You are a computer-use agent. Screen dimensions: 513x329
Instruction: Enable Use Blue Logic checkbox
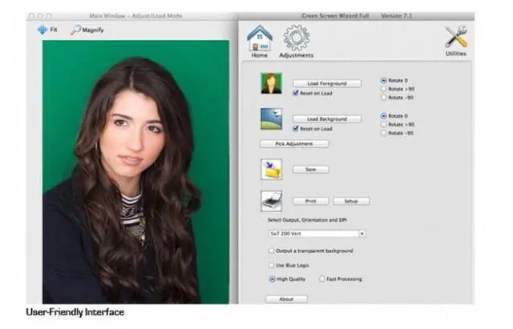click(271, 265)
